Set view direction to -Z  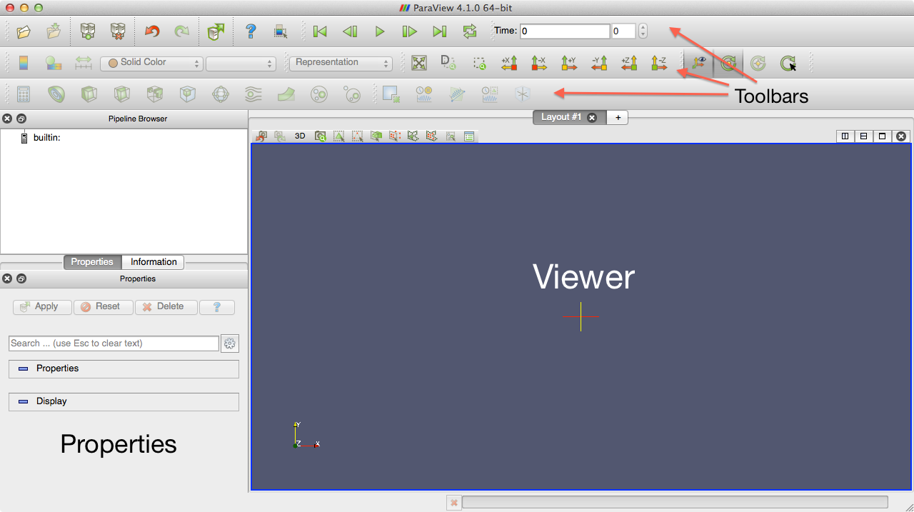pyautogui.click(x=658, y=63)
